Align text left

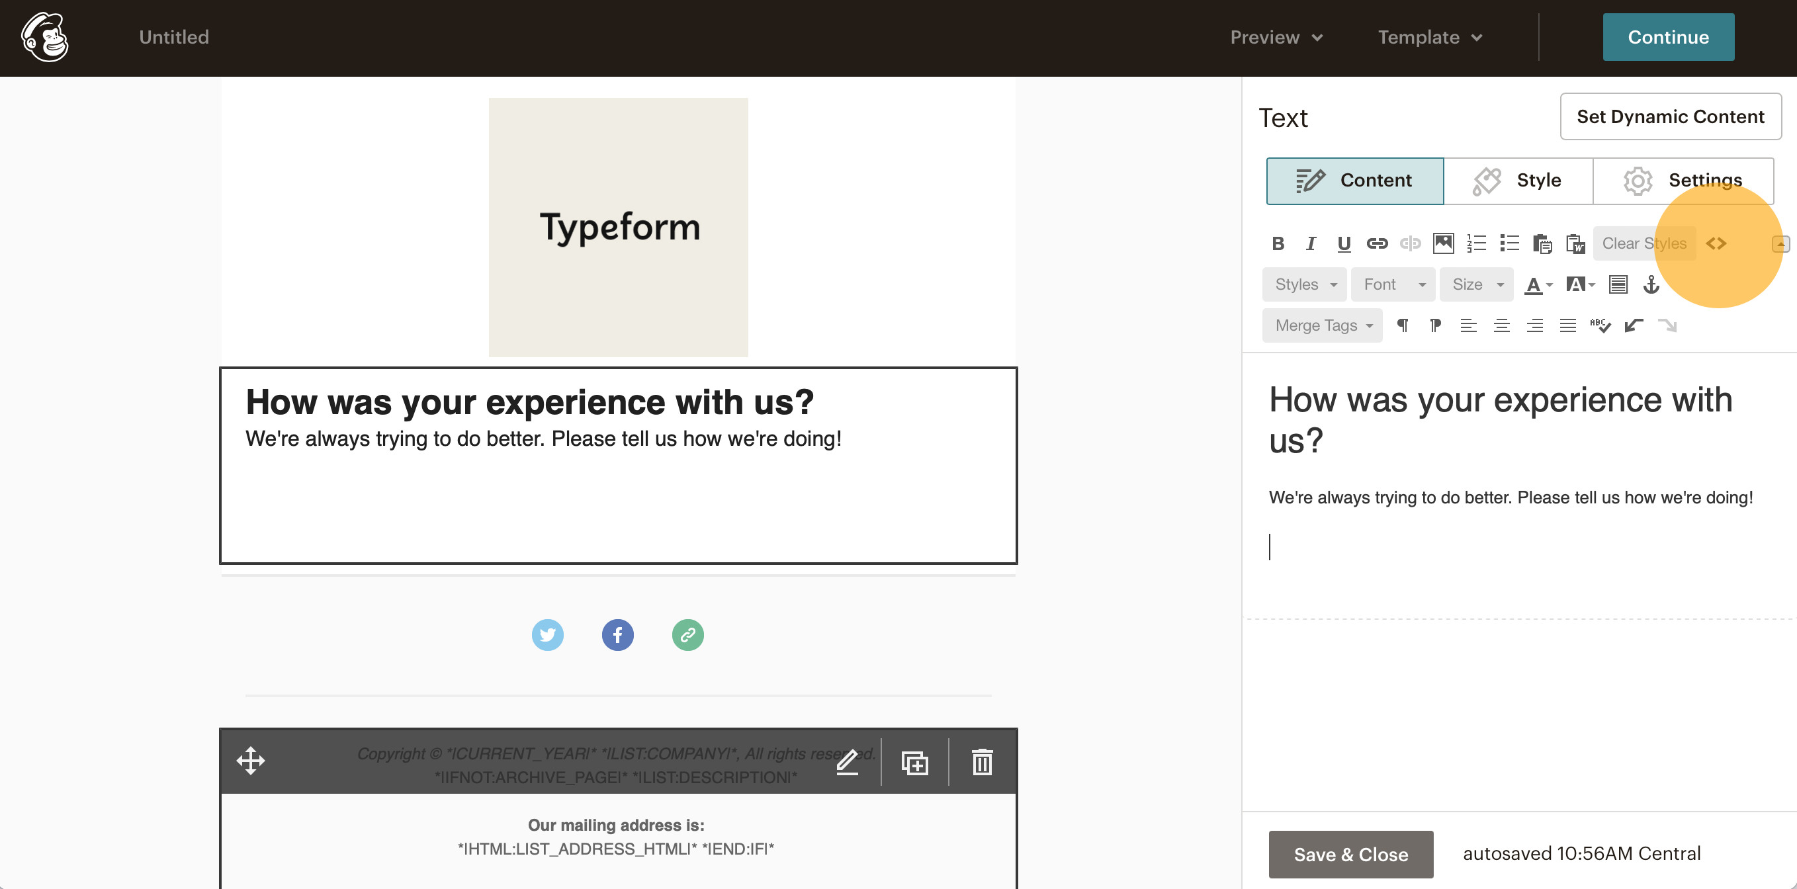tap(1468, 325)
